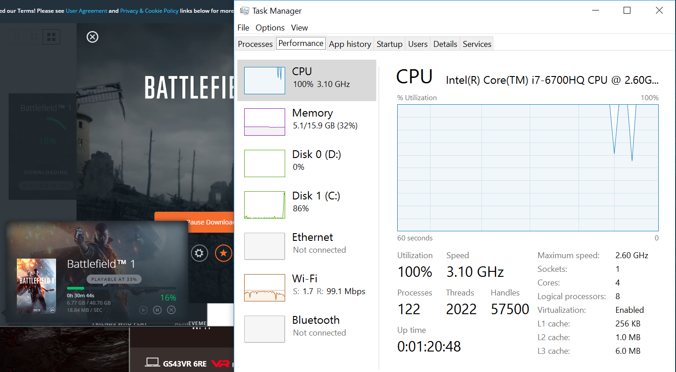Image resolution: width=676 pixels, height=372 pixels.
Task: Open the User Agreement link
Action: click(x=87, y=10)
